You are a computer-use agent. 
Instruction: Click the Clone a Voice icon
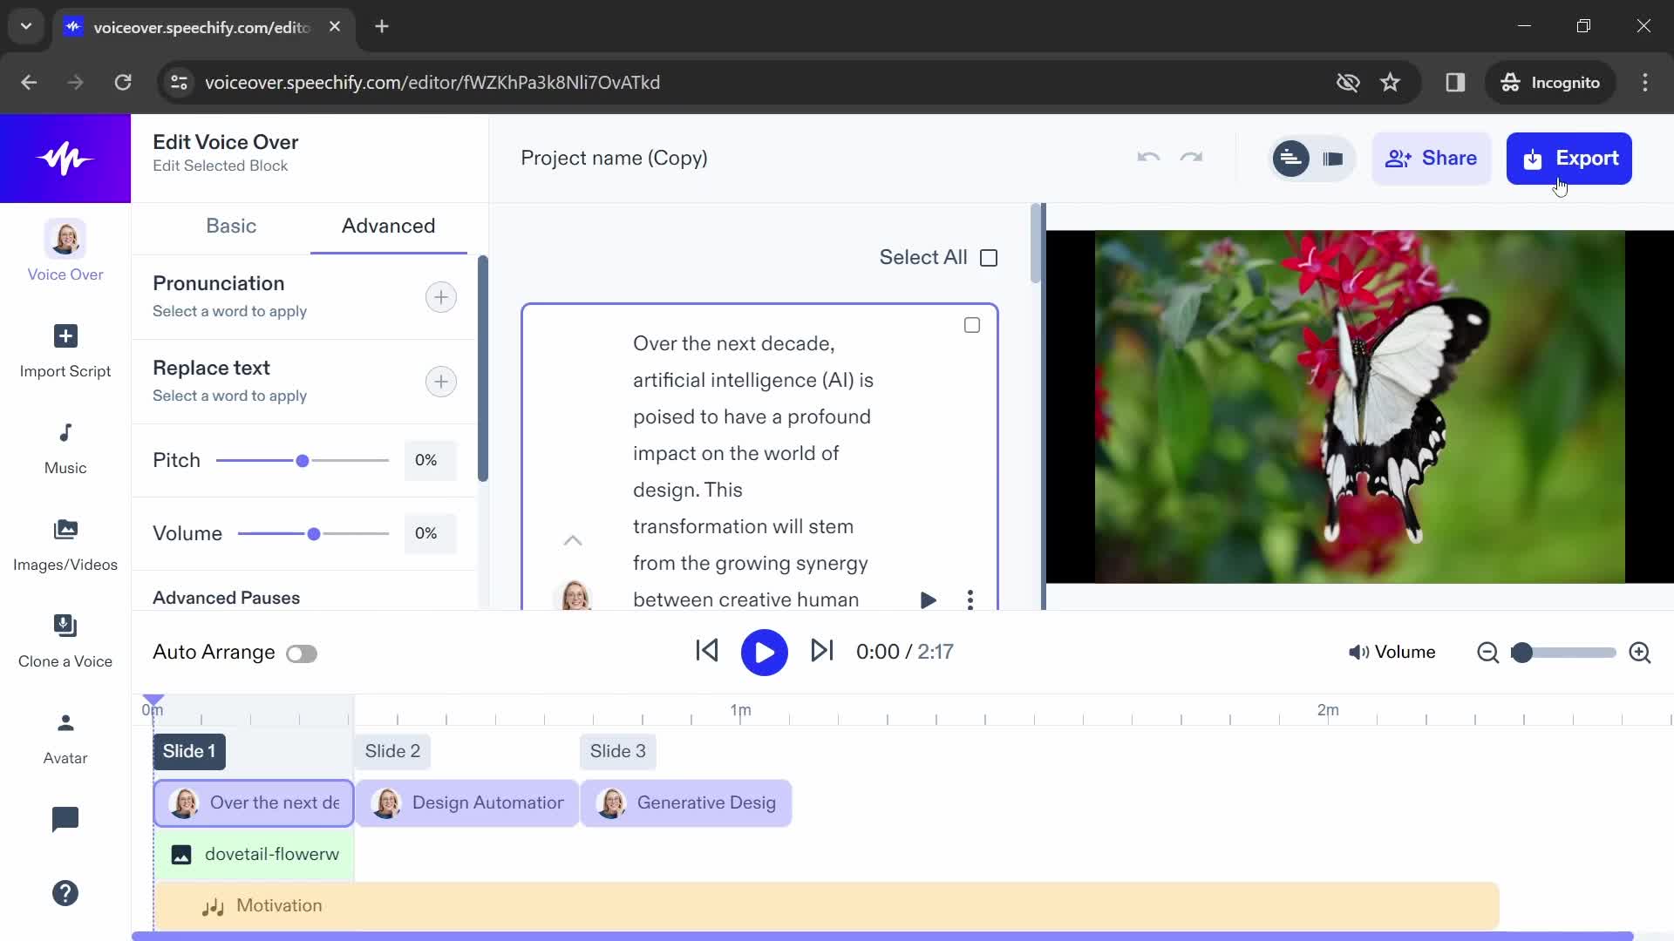(65, 625)
